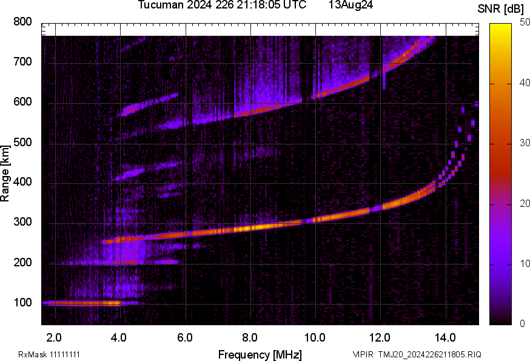530x361 pixels.
Task: Click the "Frequency [MHz]" horizontal axis label
Action: pos(260,354)
